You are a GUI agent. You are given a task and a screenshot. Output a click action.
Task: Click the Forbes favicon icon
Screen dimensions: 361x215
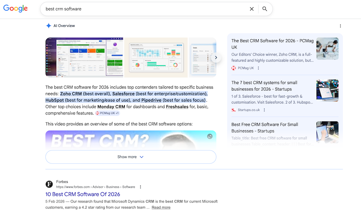[49, 184]
